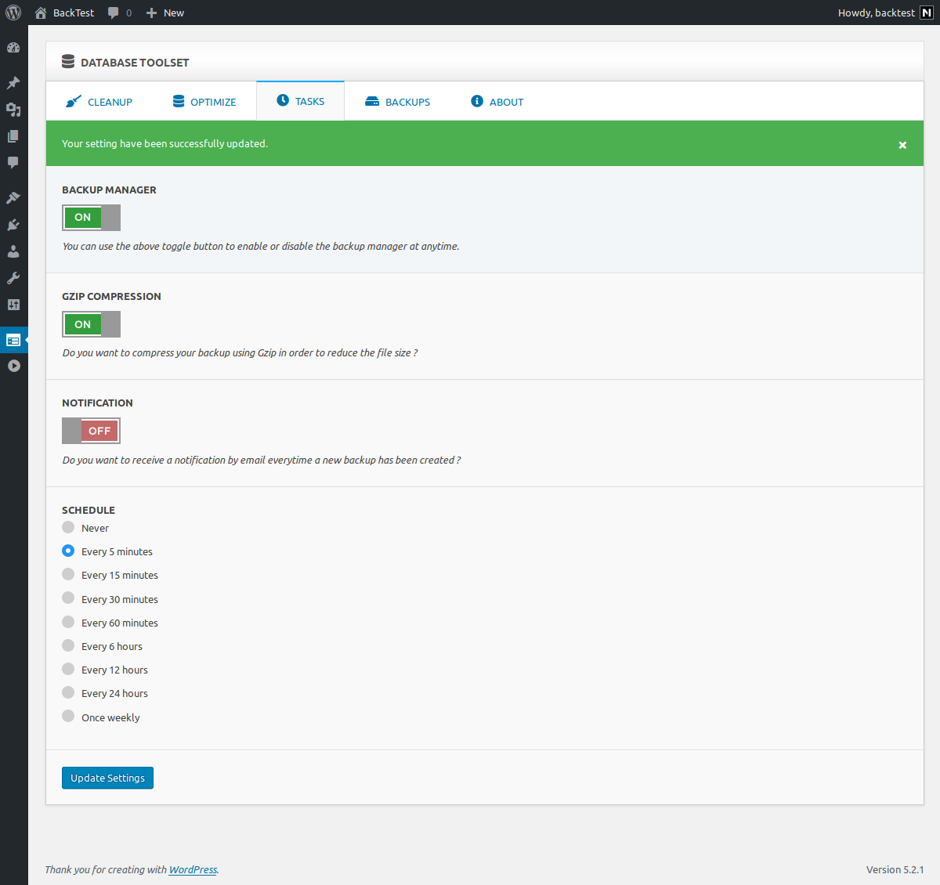
Task: Turn off the Backup Manager toggle
Action: click(91, 218)
